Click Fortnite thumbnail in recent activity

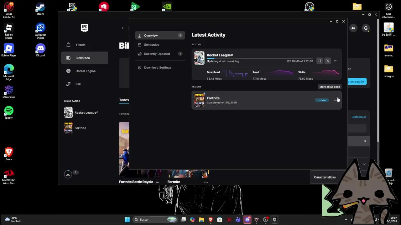coord(199,100)
